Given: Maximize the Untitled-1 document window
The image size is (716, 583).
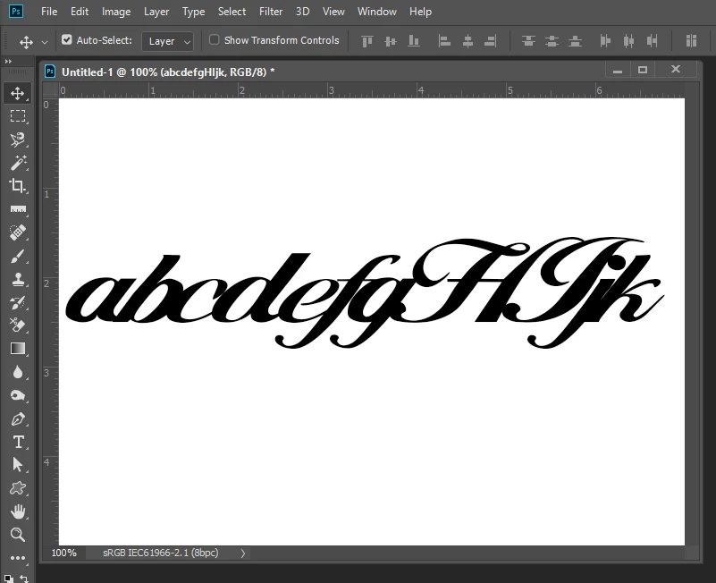Looking at the screenshot, I should pos(643,70).
